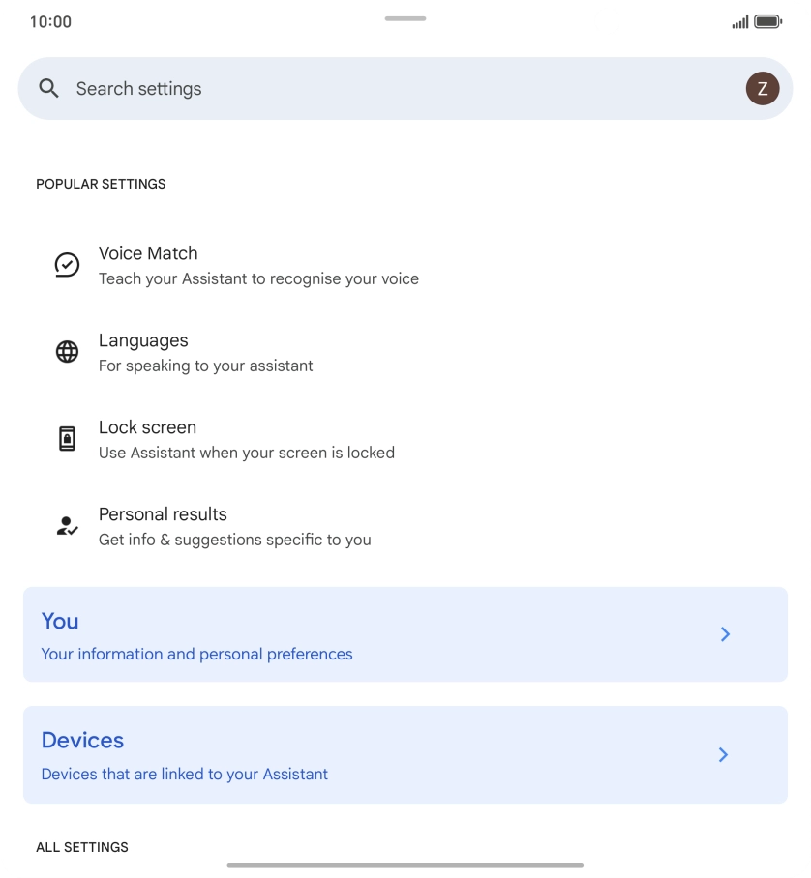This screenshot has height=878, width=811.
Task: Open Languages for speaking to Assistant
Action: [x=205, y=351]
